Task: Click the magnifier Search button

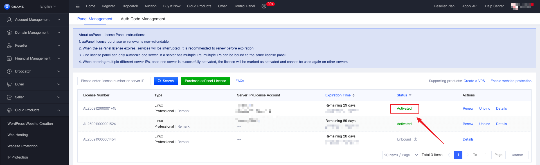Action: click(x=166, y=81)
